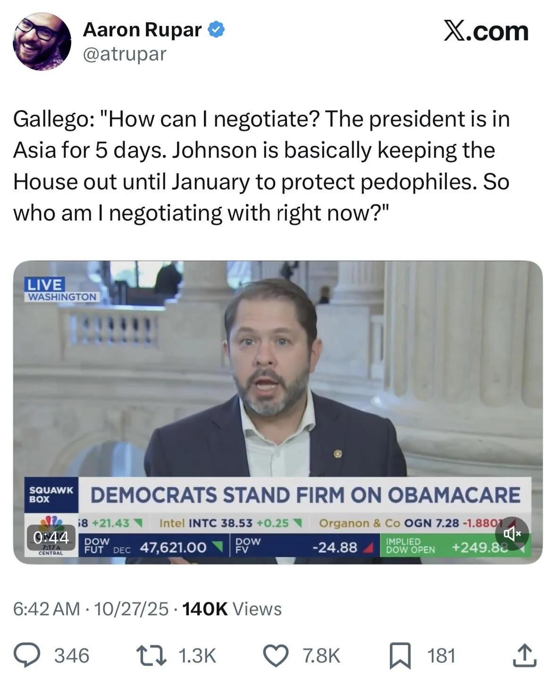The height and width of the screenshot is (687, 556).
Task: Click the reply speech bubble icon
Action: coord(26,656)
